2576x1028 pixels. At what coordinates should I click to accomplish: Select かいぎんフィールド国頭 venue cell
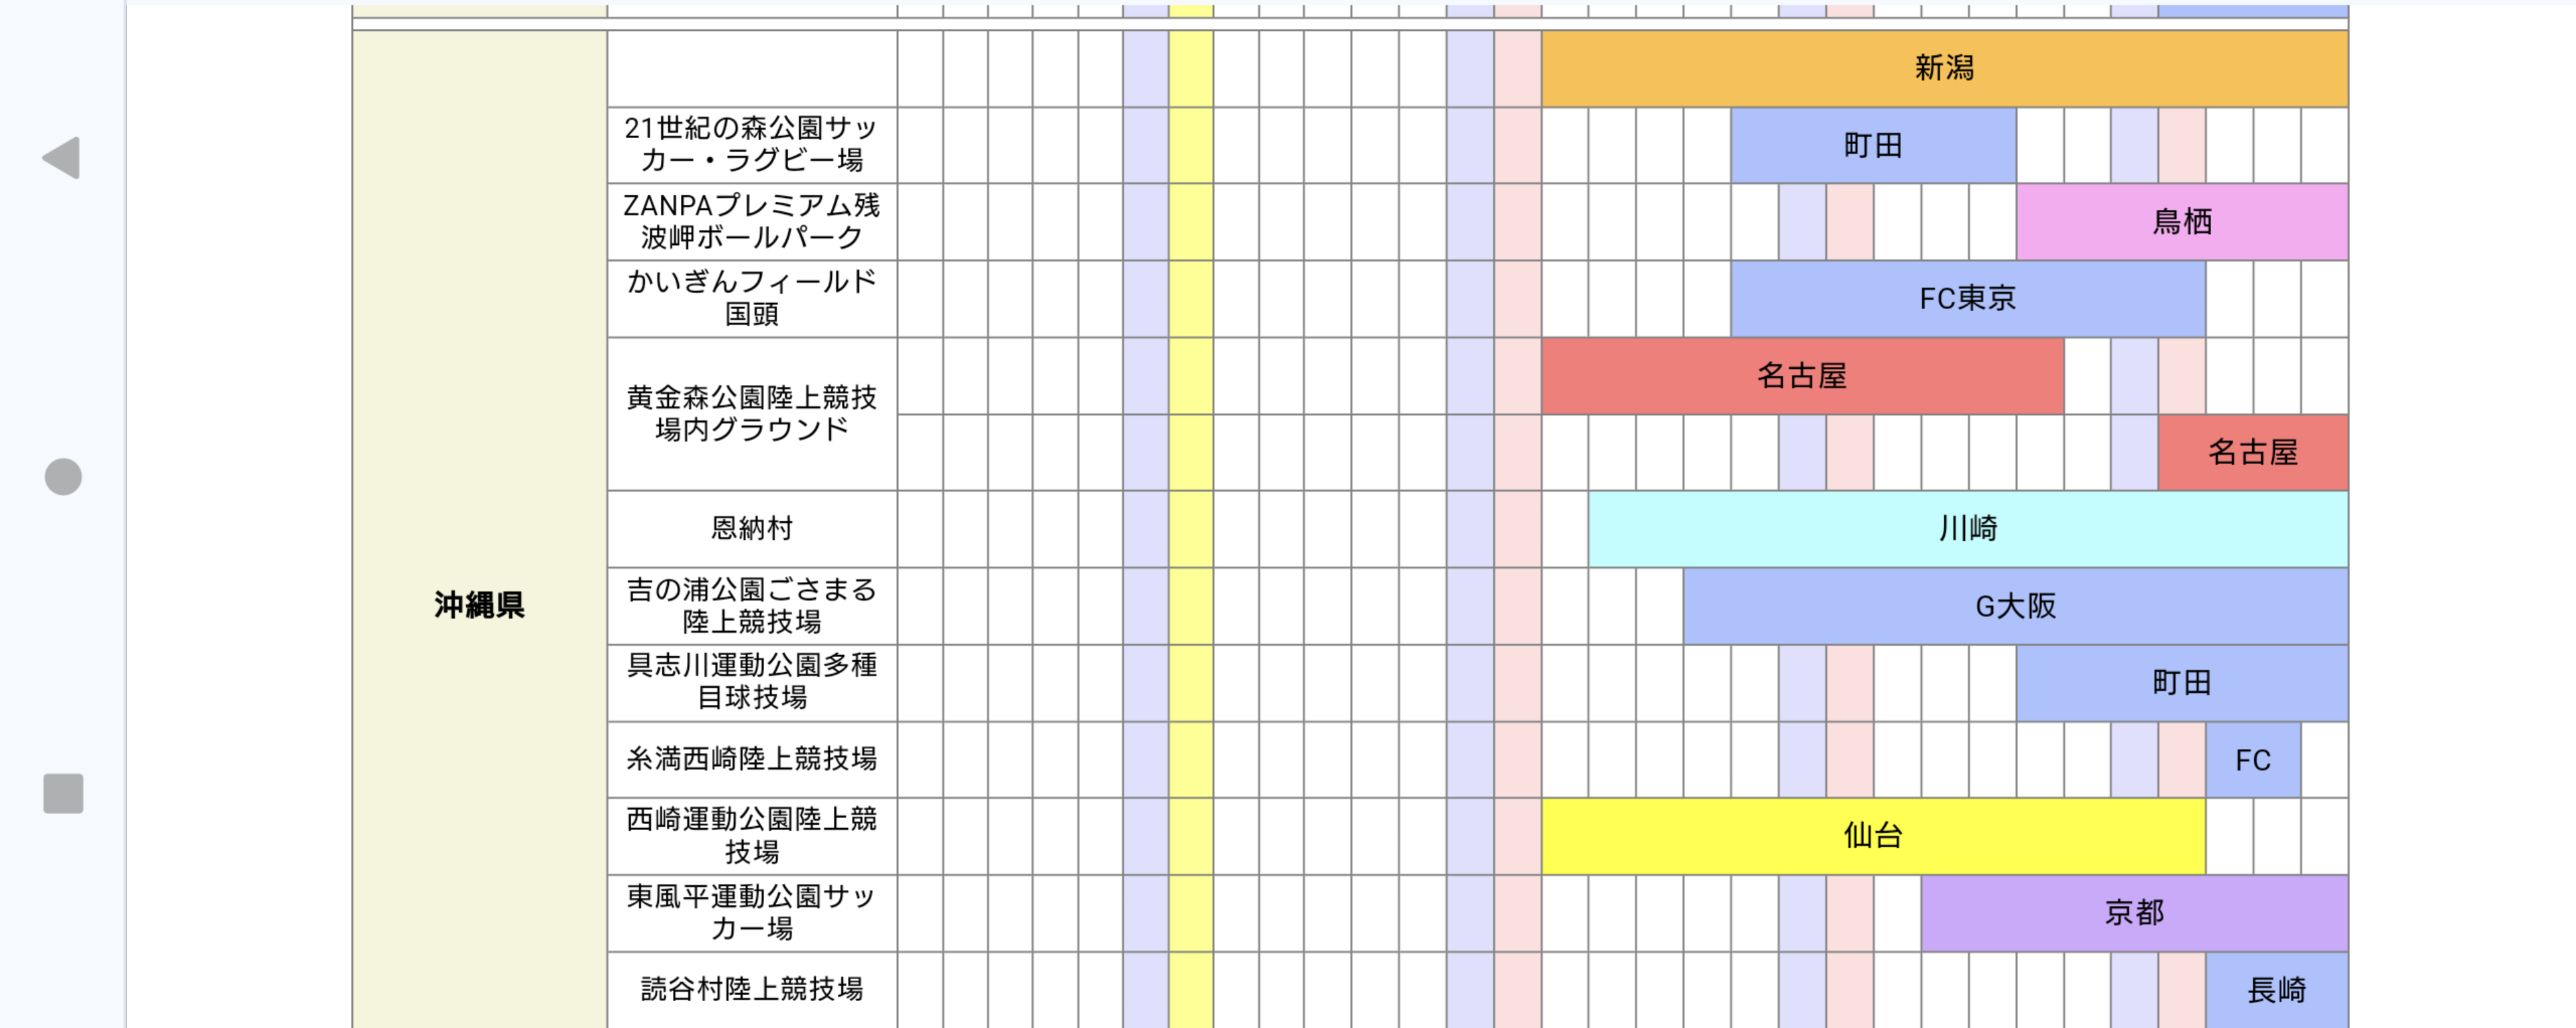752,299
